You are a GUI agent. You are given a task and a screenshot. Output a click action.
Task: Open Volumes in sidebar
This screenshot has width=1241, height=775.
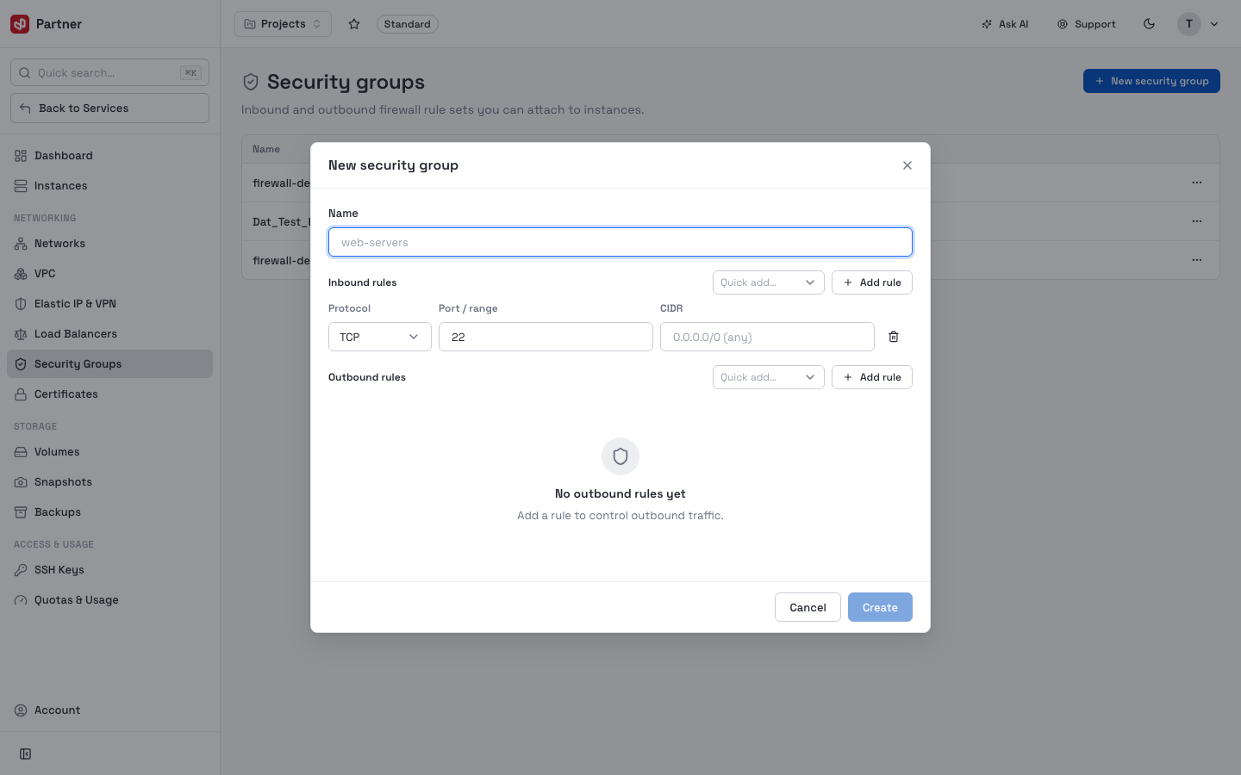109,452
